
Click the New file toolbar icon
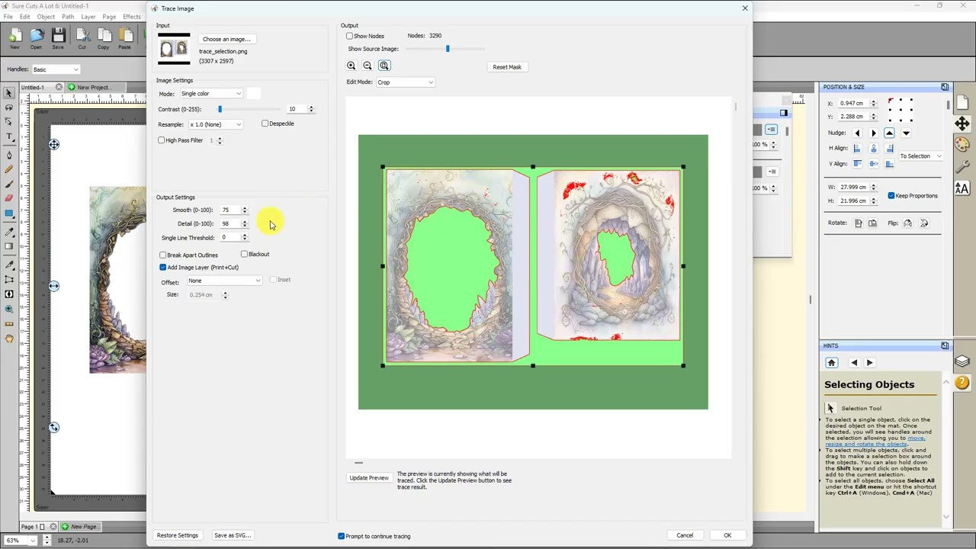(x=14, y=38)
